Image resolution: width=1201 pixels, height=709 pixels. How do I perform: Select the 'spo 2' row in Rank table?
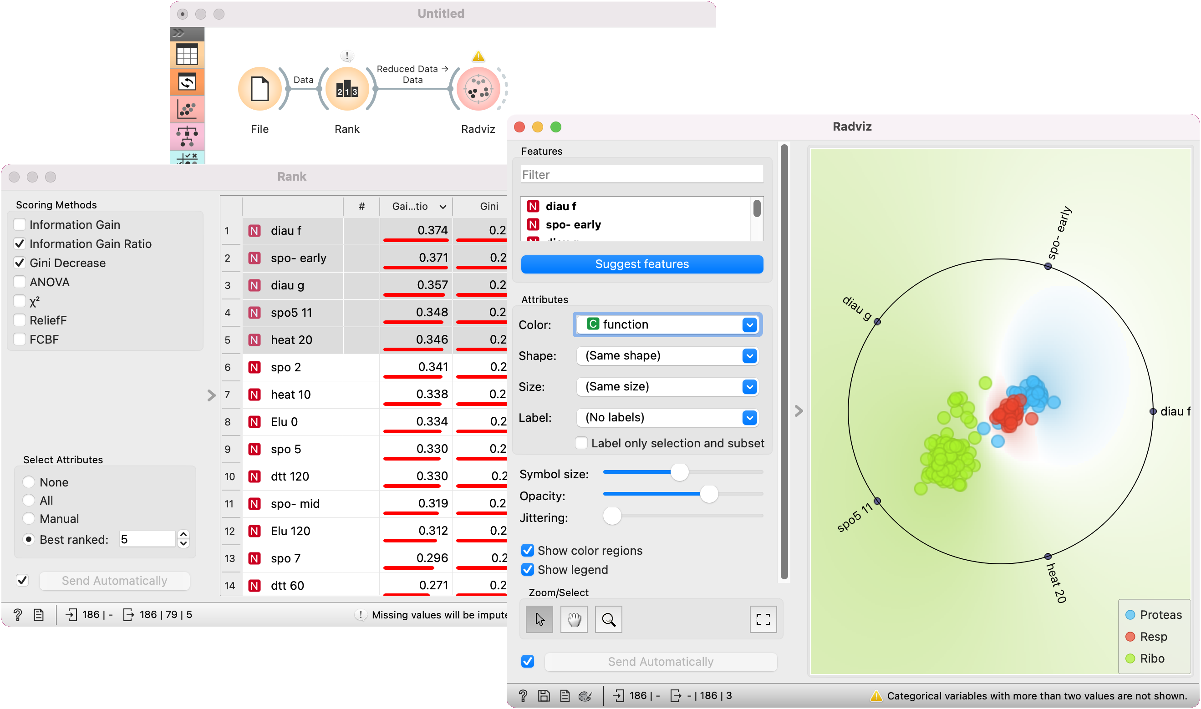click(x=363, y=367)
